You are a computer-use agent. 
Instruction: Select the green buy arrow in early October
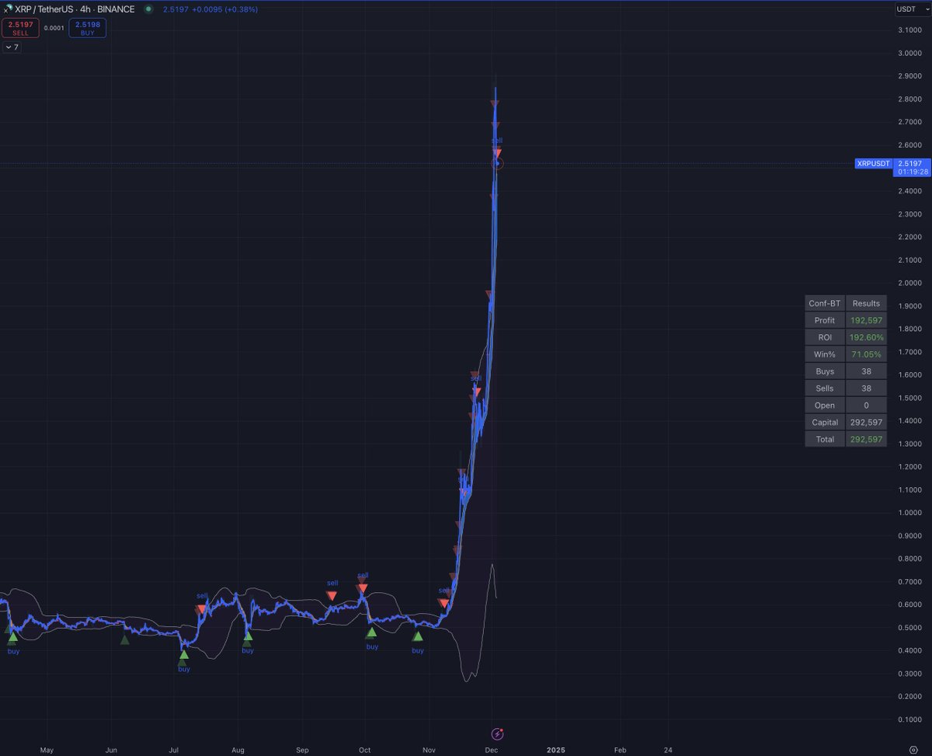[372, 632]
